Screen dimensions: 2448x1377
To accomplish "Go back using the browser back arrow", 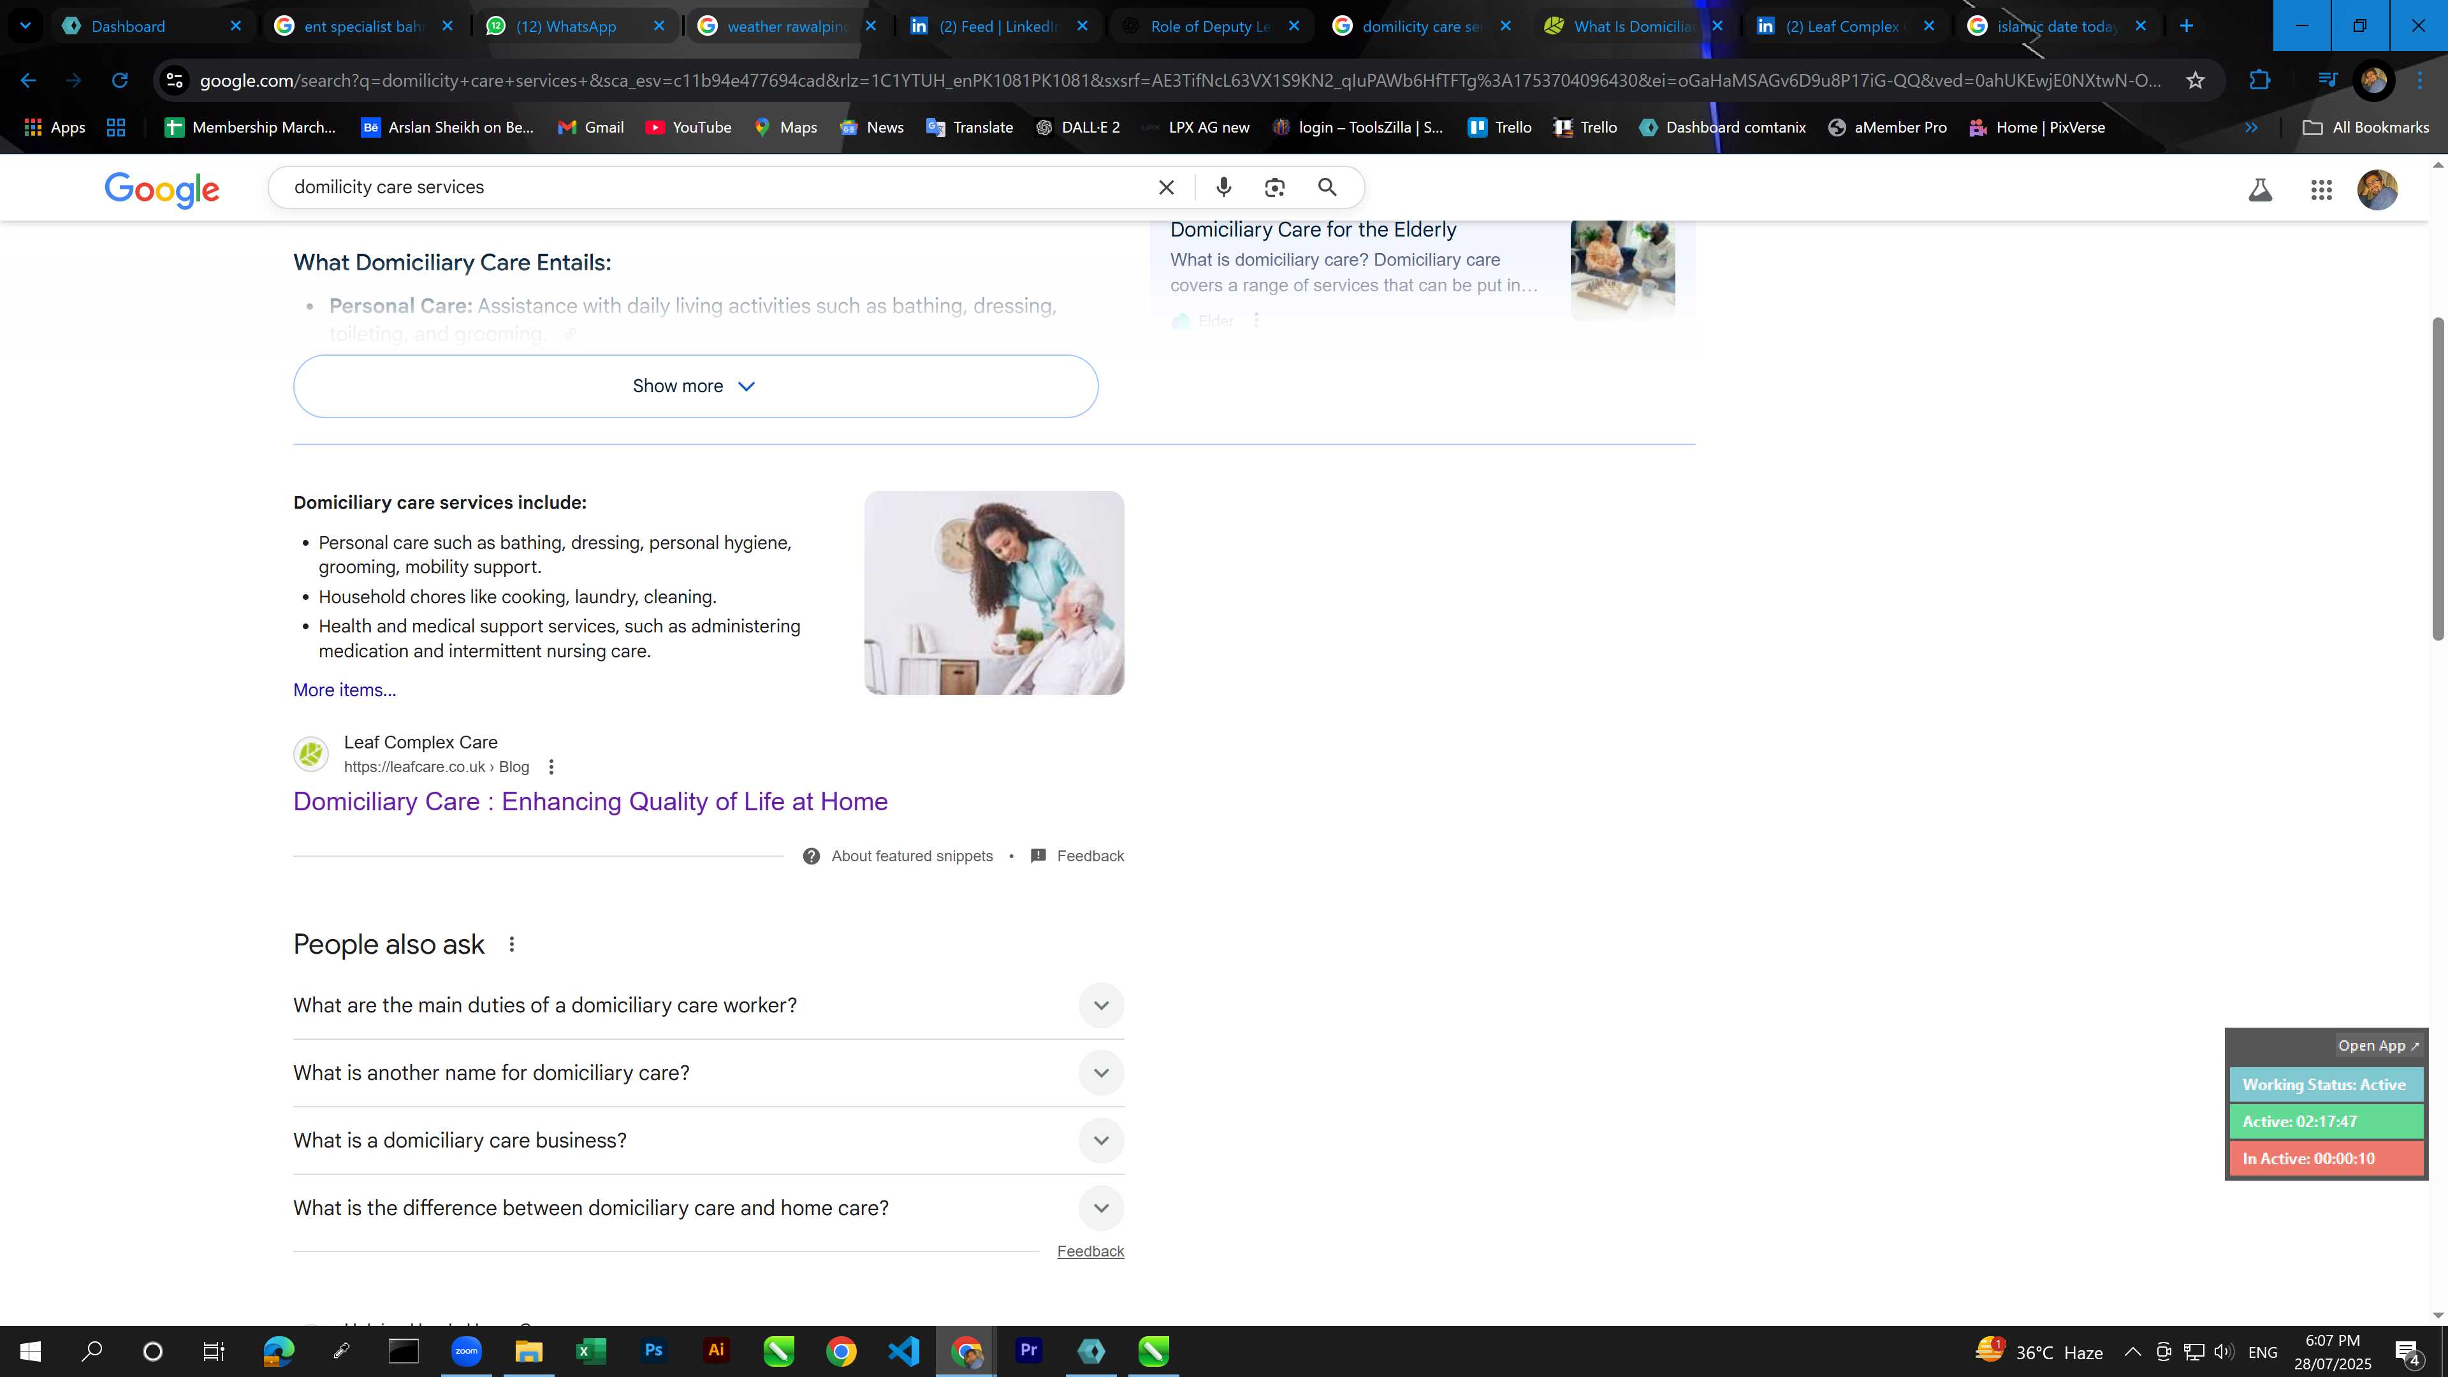I will pos(29,81).
